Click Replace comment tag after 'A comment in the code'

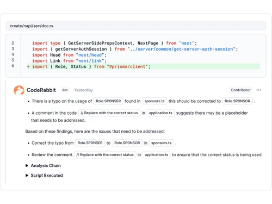[109, 113]
